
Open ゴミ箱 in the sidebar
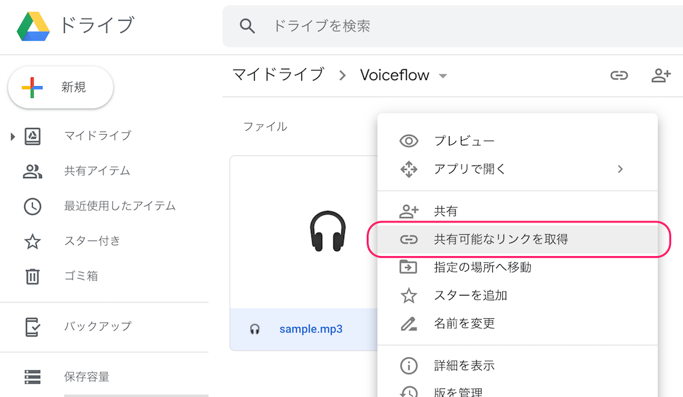click(81, 276)
